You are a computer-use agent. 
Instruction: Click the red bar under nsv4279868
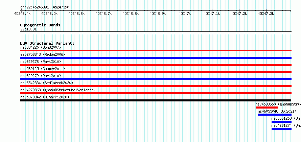(156, 93)
